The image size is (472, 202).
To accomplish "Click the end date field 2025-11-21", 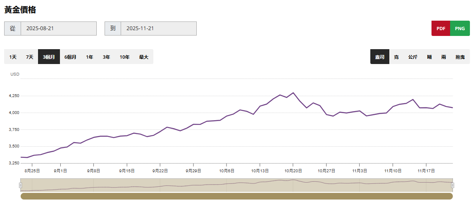I will [158, 29].
